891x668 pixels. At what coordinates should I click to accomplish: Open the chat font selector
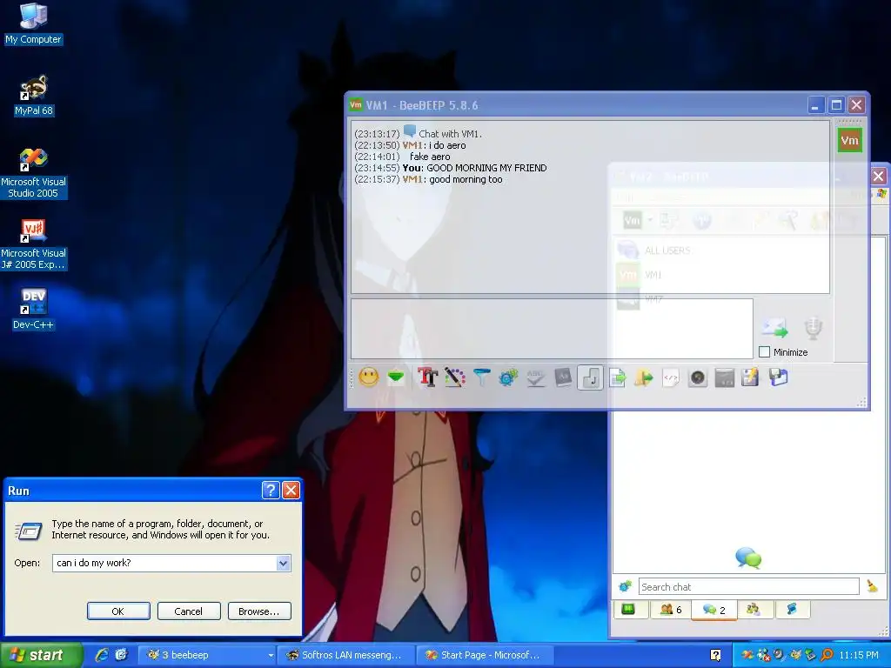coord(427,377)
